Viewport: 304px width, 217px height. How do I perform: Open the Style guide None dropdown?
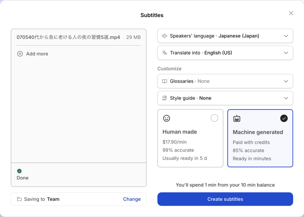pos(225,98)
